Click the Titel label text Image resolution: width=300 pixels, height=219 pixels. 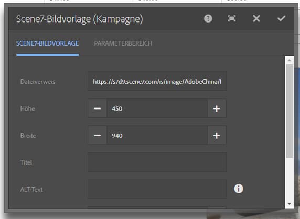tap(26, 162)
